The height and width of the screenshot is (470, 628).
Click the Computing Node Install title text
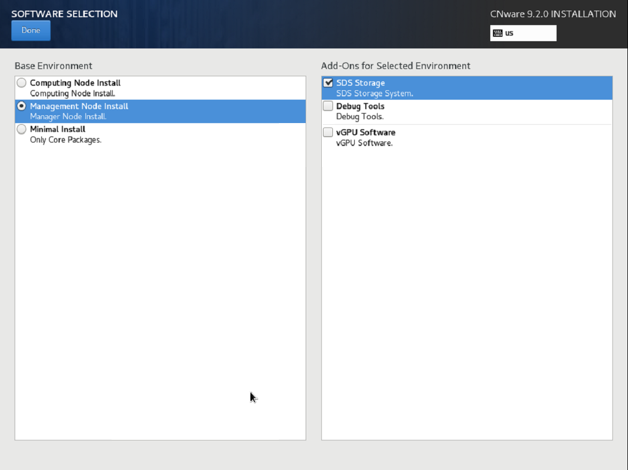[x=75, y=83]
